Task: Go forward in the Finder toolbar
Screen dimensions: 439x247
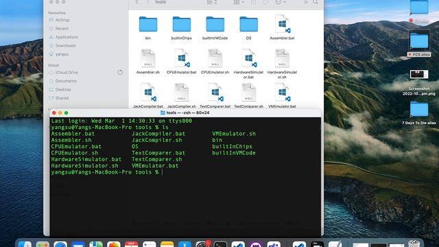Action: click(x=147, y=2)
